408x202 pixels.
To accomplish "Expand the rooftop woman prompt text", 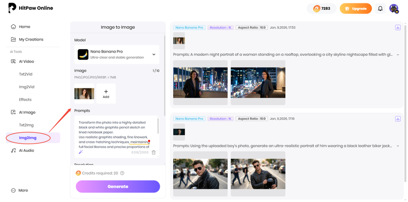I will (x=398, y=55).
